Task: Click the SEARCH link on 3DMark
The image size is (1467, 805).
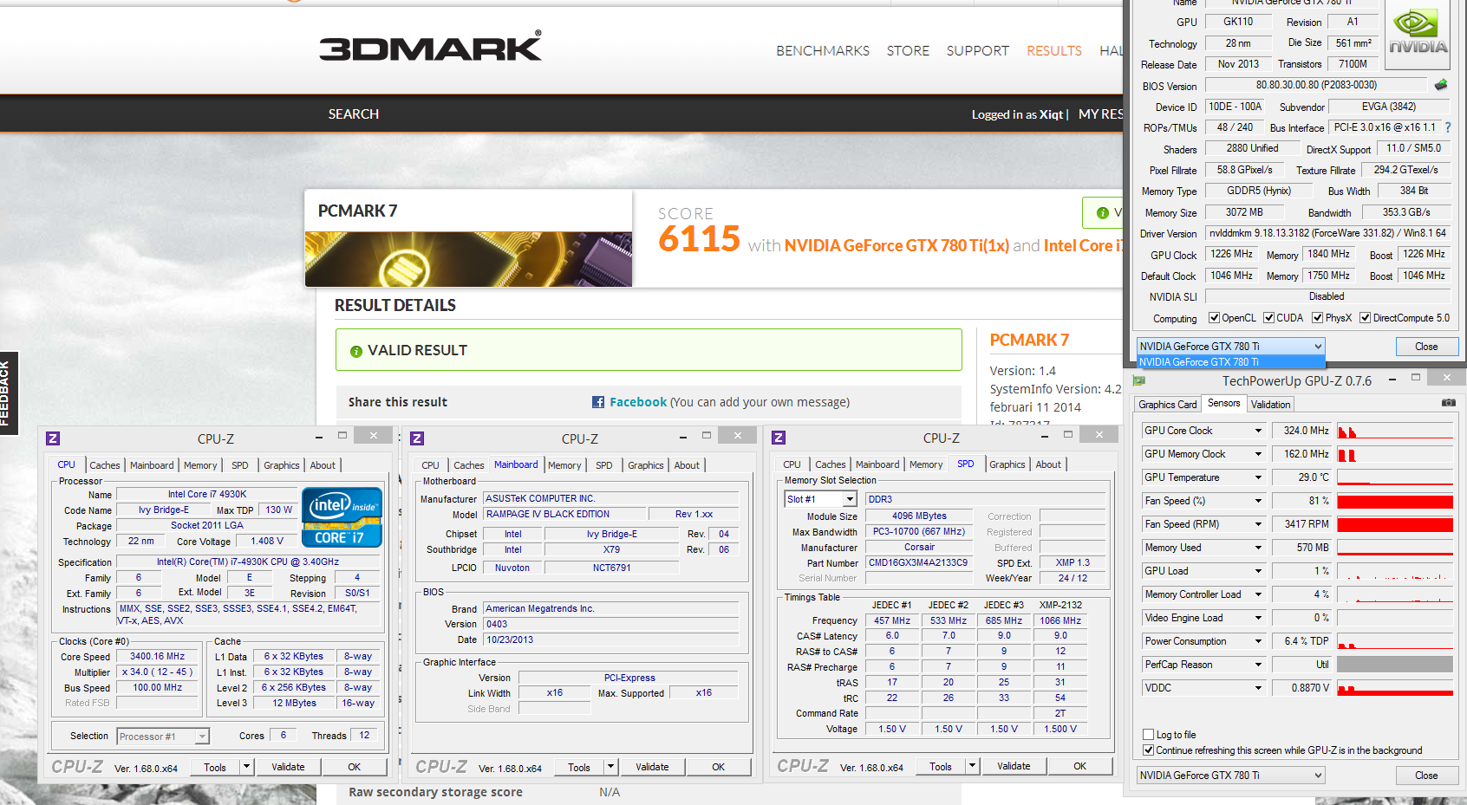Action: pos(353,114)
